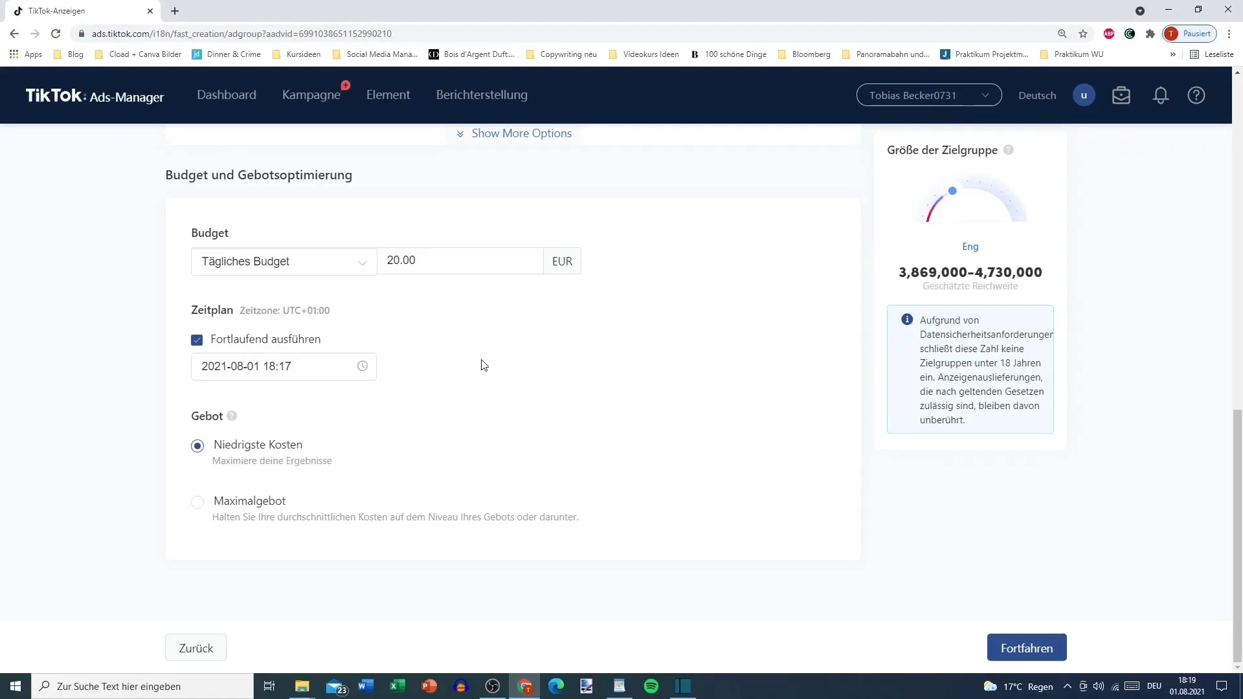Open the Kampagne menu
This screenshot has width=1243, height=699.
[x=311, y=94]
